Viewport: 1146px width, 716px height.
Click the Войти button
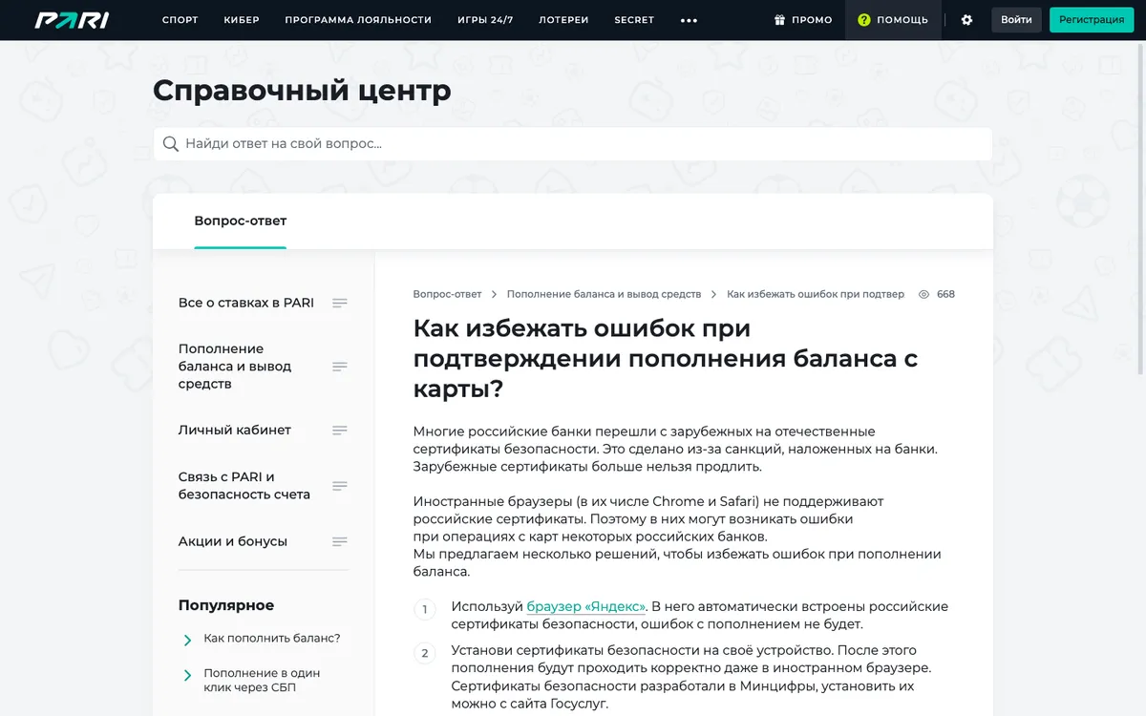click(x=1016, y=20)
